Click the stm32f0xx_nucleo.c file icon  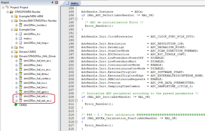[x=20, y=25]
